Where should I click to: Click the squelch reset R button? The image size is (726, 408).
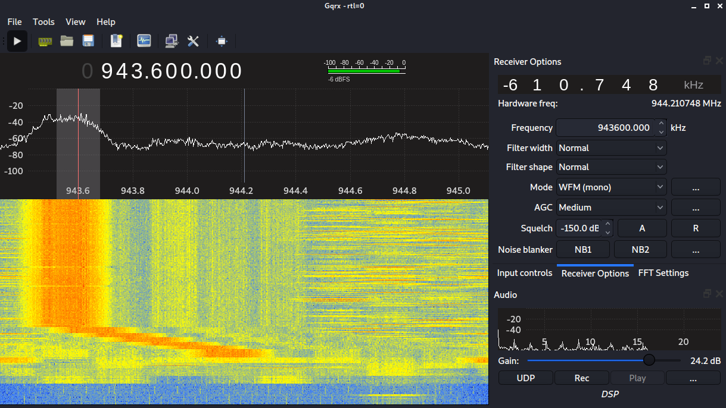tap(695, 228)
